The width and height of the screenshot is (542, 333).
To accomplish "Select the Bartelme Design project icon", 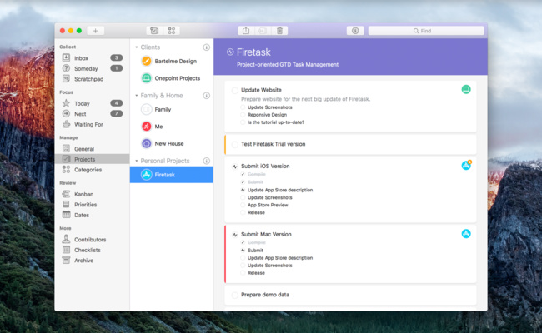I will (147, 61).
